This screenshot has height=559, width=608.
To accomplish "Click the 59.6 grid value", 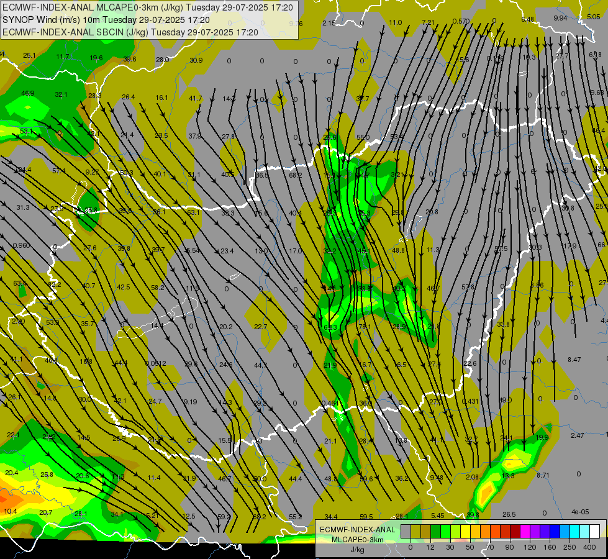I will pos(366,479).
